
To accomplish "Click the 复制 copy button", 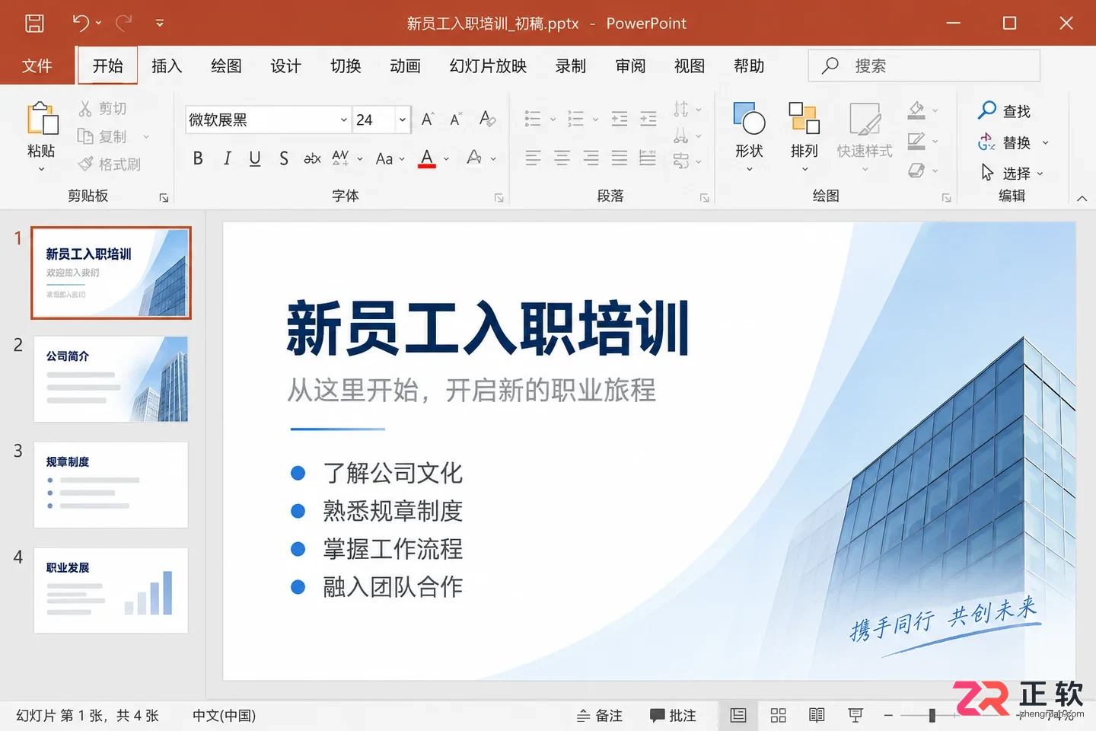I will [x=103, y=136].
